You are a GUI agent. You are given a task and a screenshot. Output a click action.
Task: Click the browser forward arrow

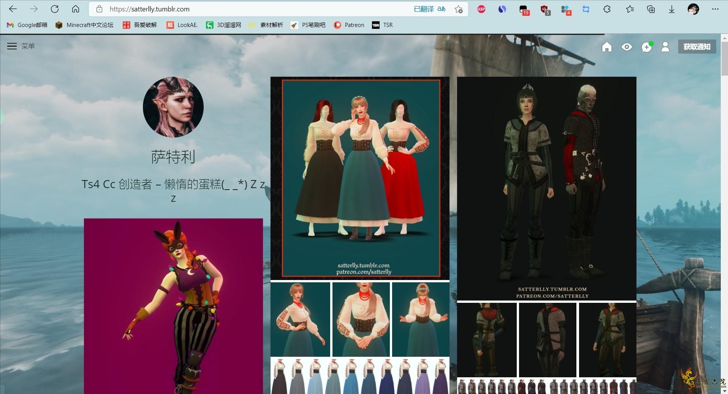tap(34, 9)
